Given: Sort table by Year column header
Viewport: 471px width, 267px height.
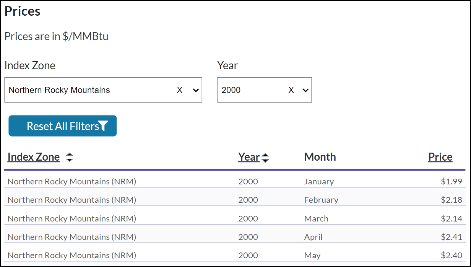Looking at the screenshot, I should pos(249,157).
